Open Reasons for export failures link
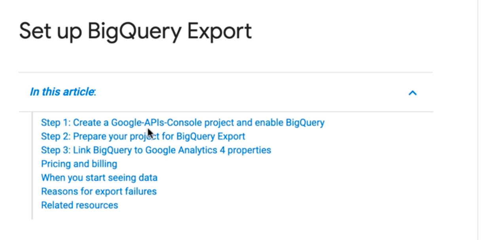Viewport: 489px width, 240px height. [x=99, y=191]
